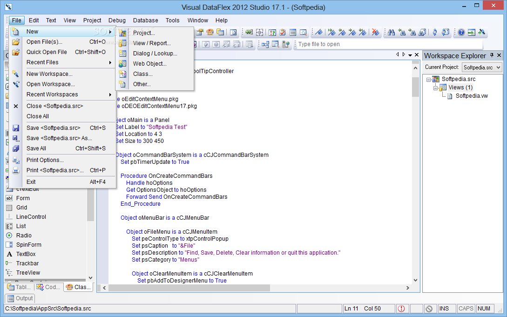This screenshot has width=507, height=317.
Task: Toggle a bookmark with the single flag icon
Action: coord(319,32)
